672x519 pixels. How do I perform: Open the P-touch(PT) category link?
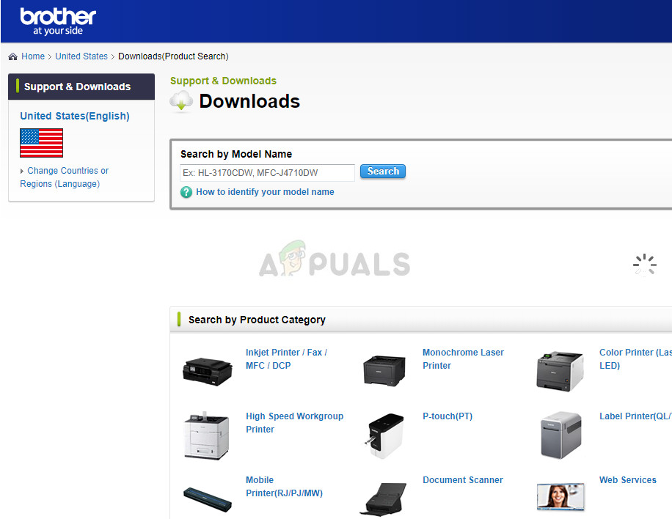(448, 416)
